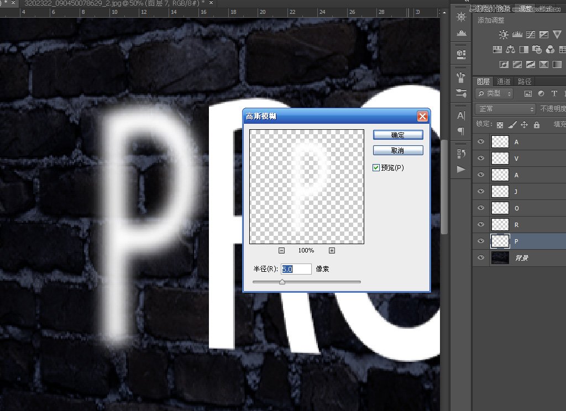Image resolution: width=566 pixels, height=411 pixels.
Task: Open the 正常 blend mode dropdown
Action: pyautogui.click(x=505, y=108)
